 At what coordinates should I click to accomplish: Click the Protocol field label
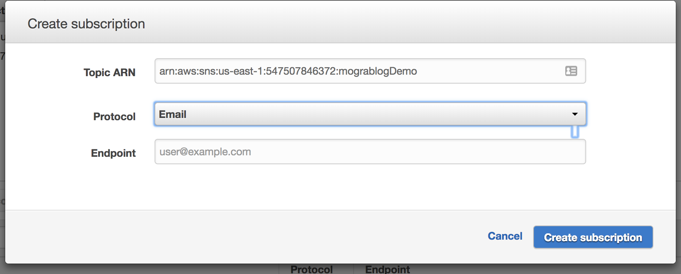(x=114, y=116)
